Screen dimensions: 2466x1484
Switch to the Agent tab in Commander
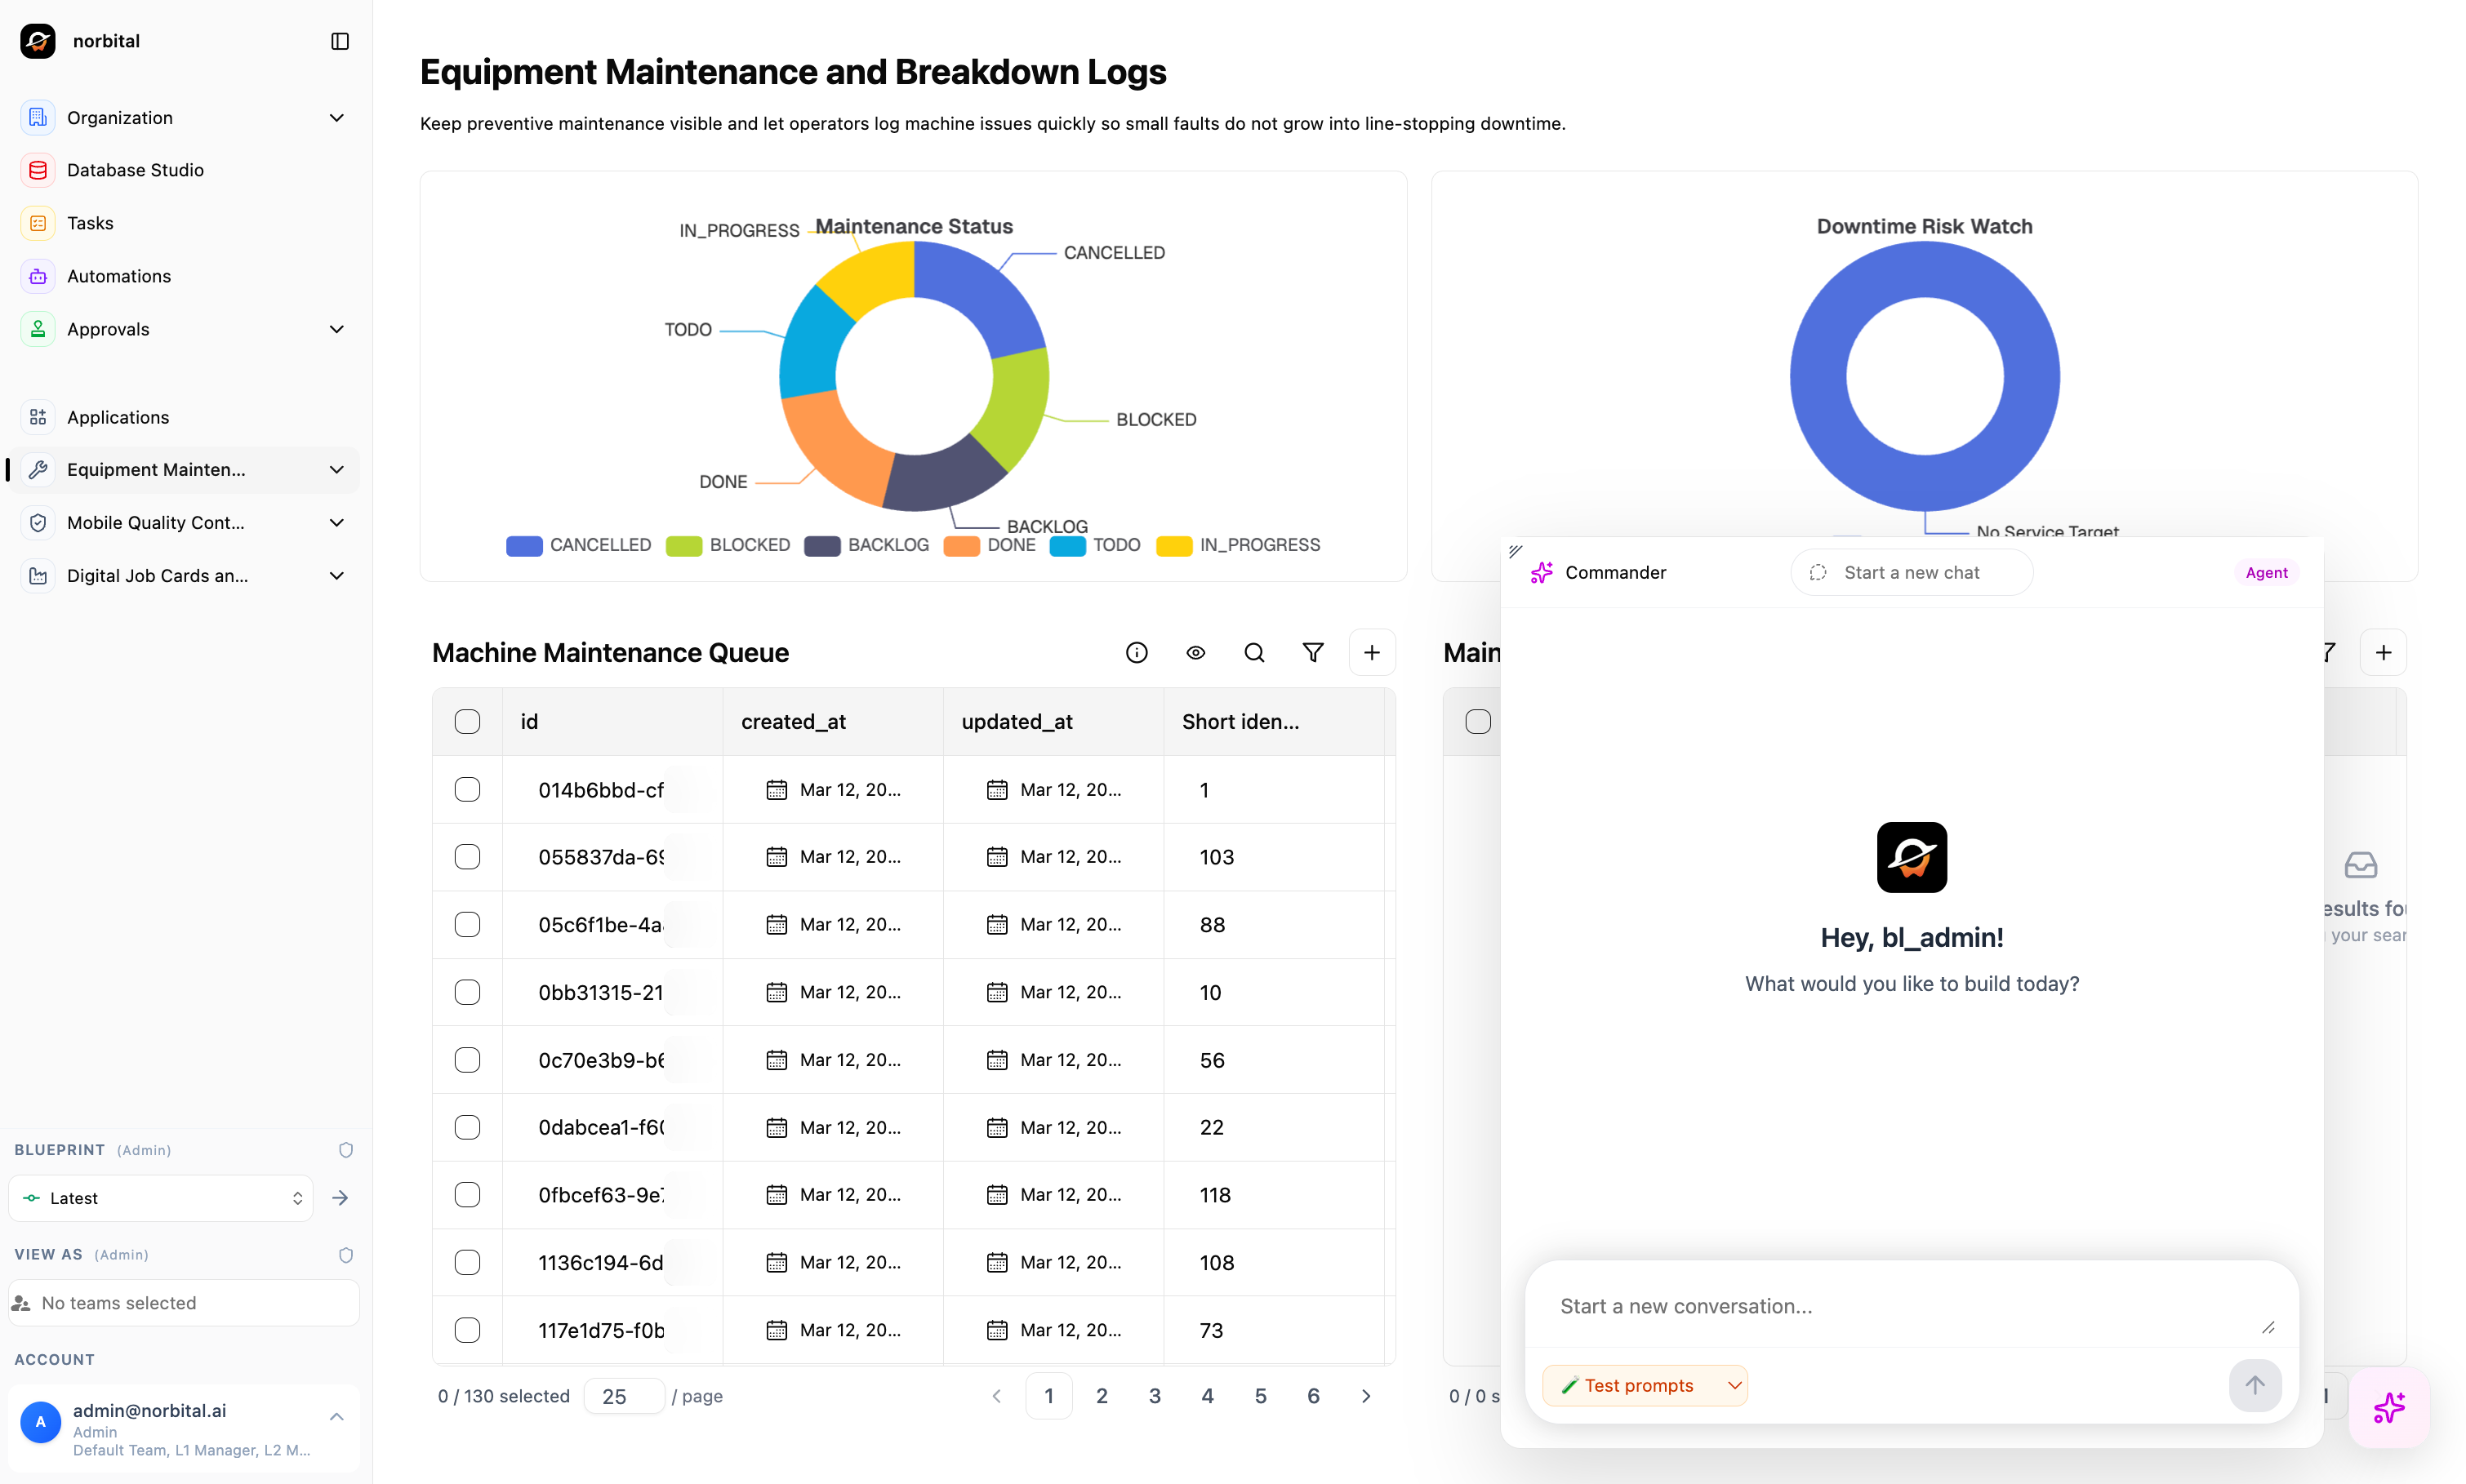click(x=2266, y=572)
